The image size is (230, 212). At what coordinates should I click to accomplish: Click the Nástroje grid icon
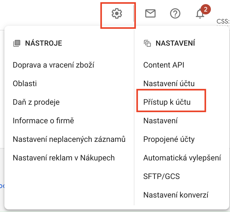tap(17, 43)
